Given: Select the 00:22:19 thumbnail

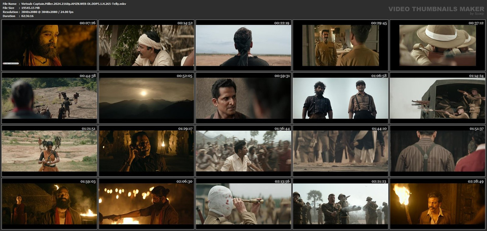Looking at the screenshot, I should 243,45.
